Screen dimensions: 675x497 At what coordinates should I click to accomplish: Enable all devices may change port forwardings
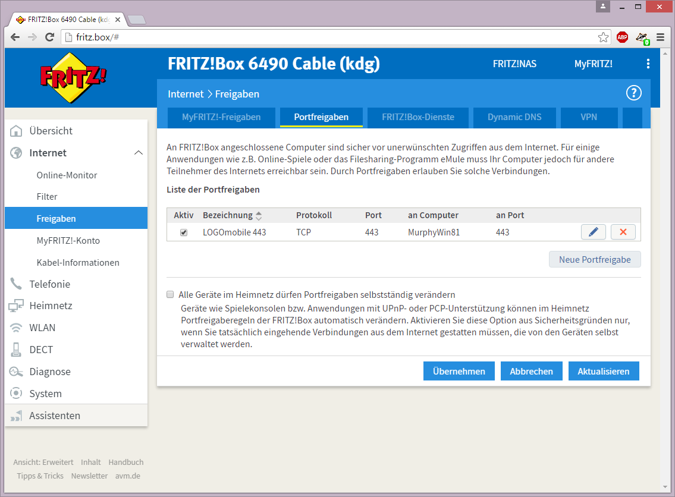point(170,294)
